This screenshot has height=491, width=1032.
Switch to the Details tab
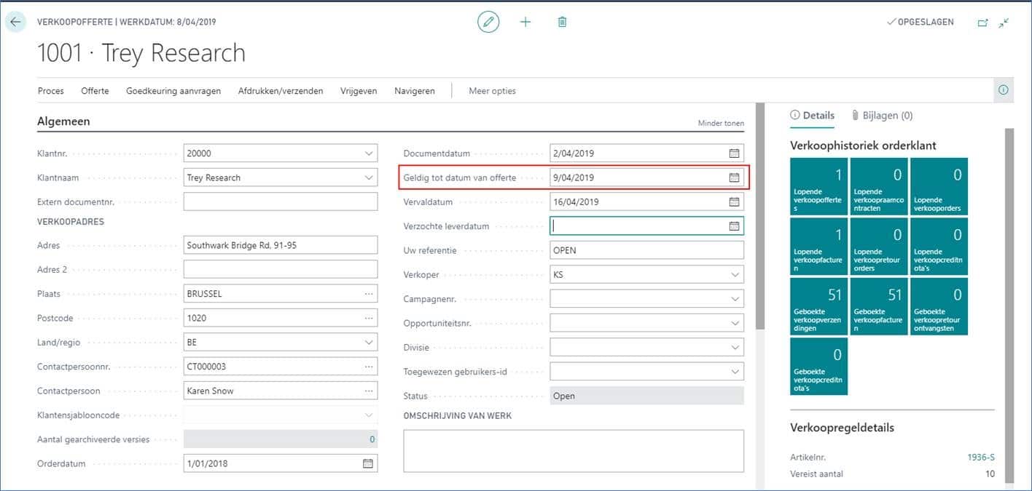tap(813, 115)
